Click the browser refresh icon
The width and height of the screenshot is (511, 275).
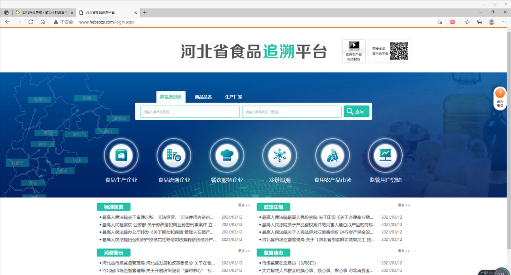coord(31,22)
